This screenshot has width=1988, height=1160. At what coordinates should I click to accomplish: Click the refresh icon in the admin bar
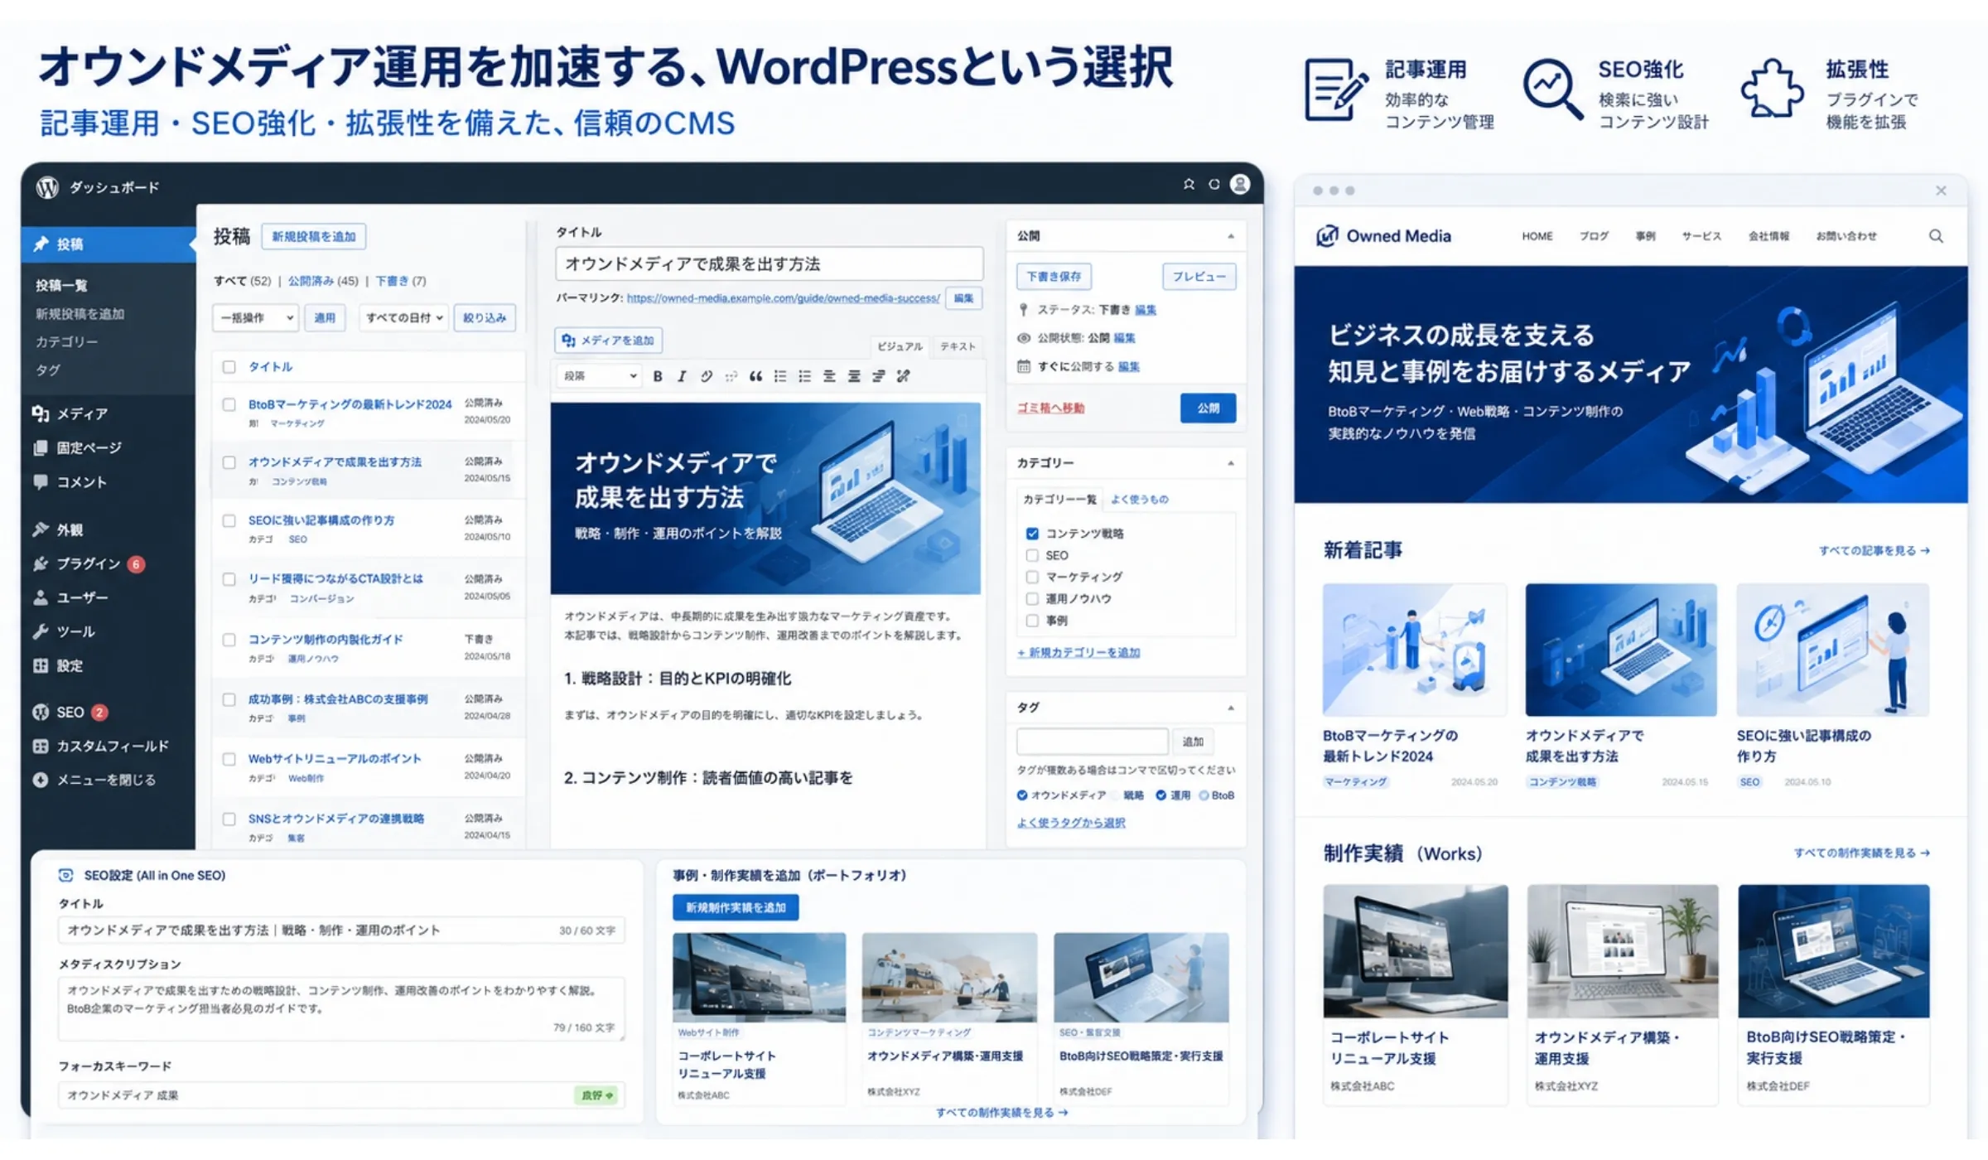(x=1214, y=184)
